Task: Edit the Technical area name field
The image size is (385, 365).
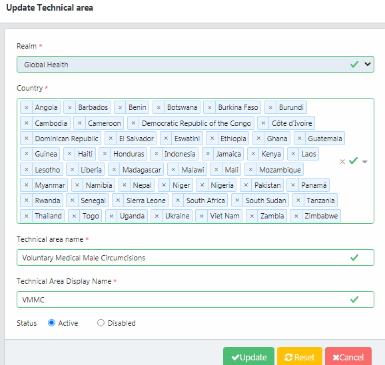Action: [x=195, y=258]
